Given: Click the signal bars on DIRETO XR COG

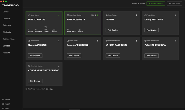Looking at the screenshot, I should click(x=54, y=30).
